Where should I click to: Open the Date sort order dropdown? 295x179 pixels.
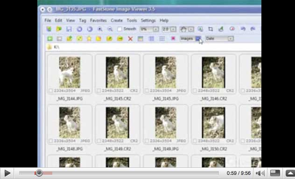219,39
